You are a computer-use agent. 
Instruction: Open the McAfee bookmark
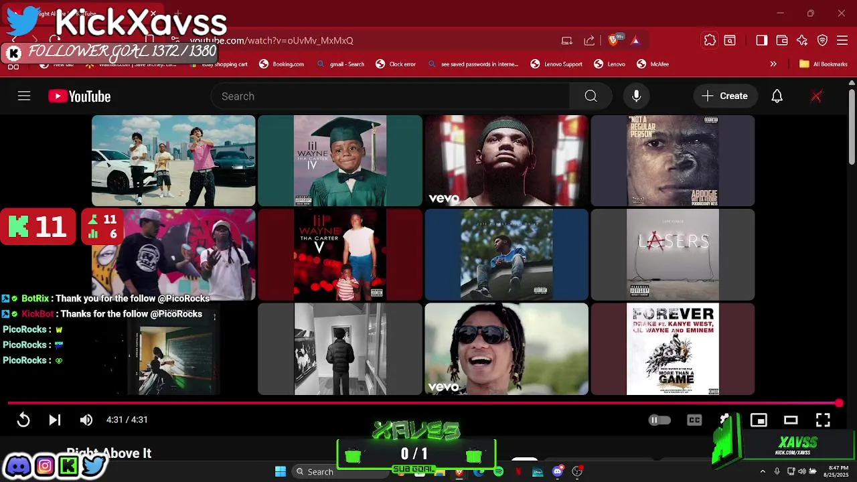pos(653,64)
